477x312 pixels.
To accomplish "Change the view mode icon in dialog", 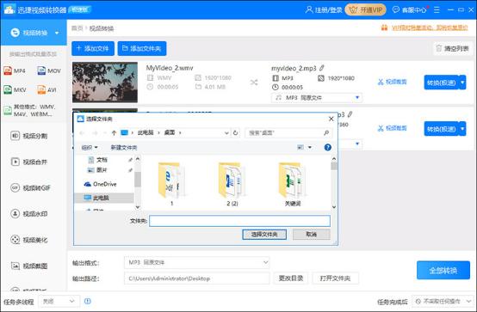I will point(300,147).
